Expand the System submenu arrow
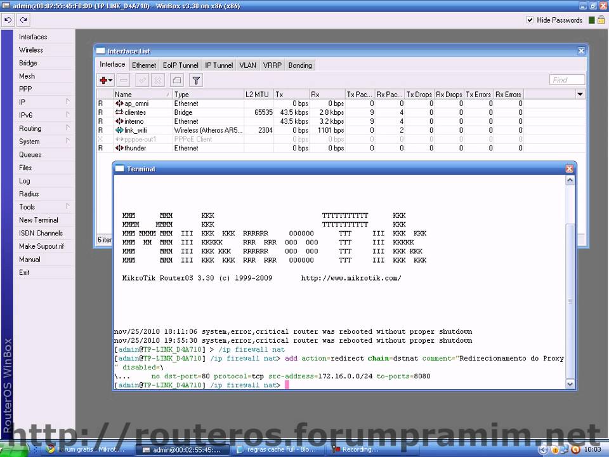The image size is (609, 457). pos(68,141)
